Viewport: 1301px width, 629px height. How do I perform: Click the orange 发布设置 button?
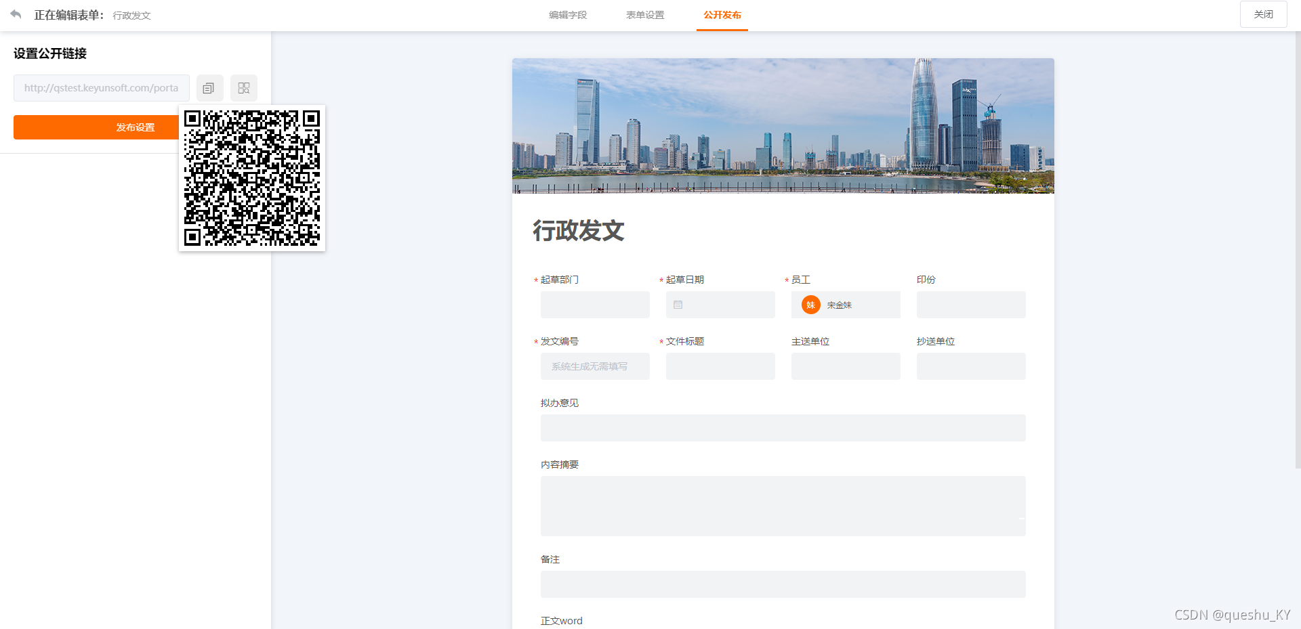tap(133, 127)
